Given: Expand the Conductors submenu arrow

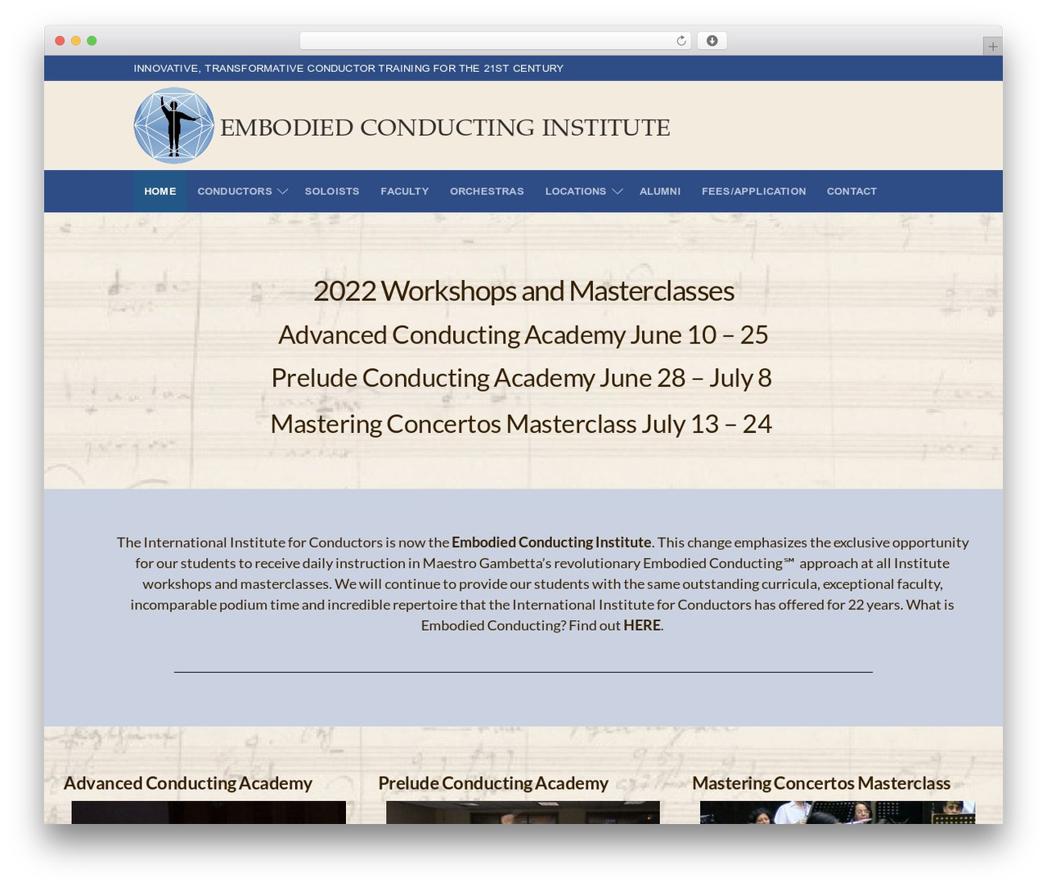Looking at the screenshot, I should point(283,191).
